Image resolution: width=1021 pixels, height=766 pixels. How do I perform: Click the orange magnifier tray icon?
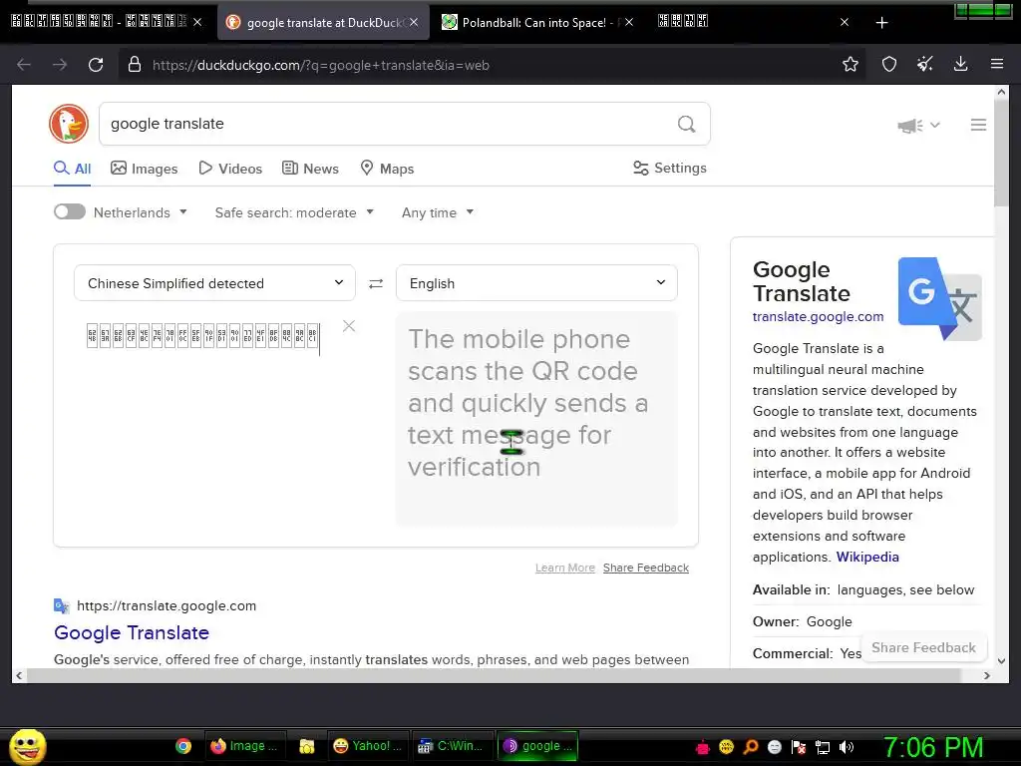[751, 747]
